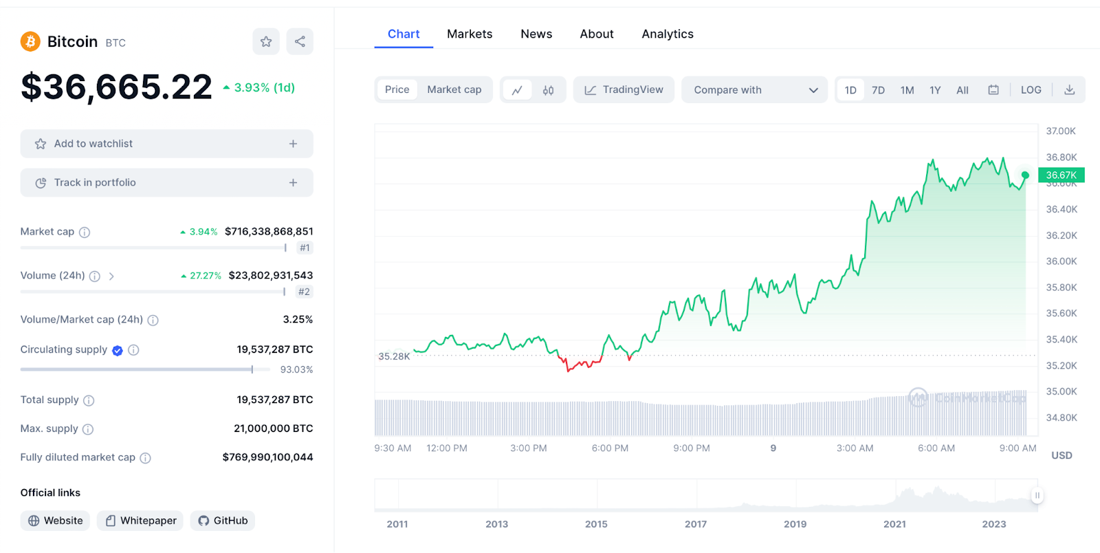The height and width of the screenshot is (553, 1100).
Task: Show Max. supply info icon
Action: point(88,430)
